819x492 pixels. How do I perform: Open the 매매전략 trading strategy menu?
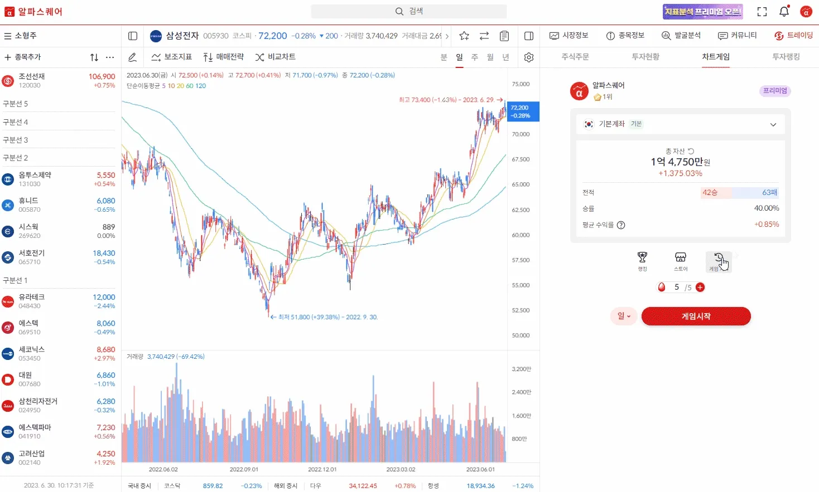click(223, 57)
